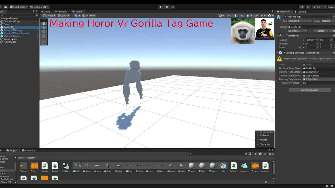335x188 pixels.
Task: Select PhotonVRPlayerSpawner in Hierarchy
Action: pos(16,33)
